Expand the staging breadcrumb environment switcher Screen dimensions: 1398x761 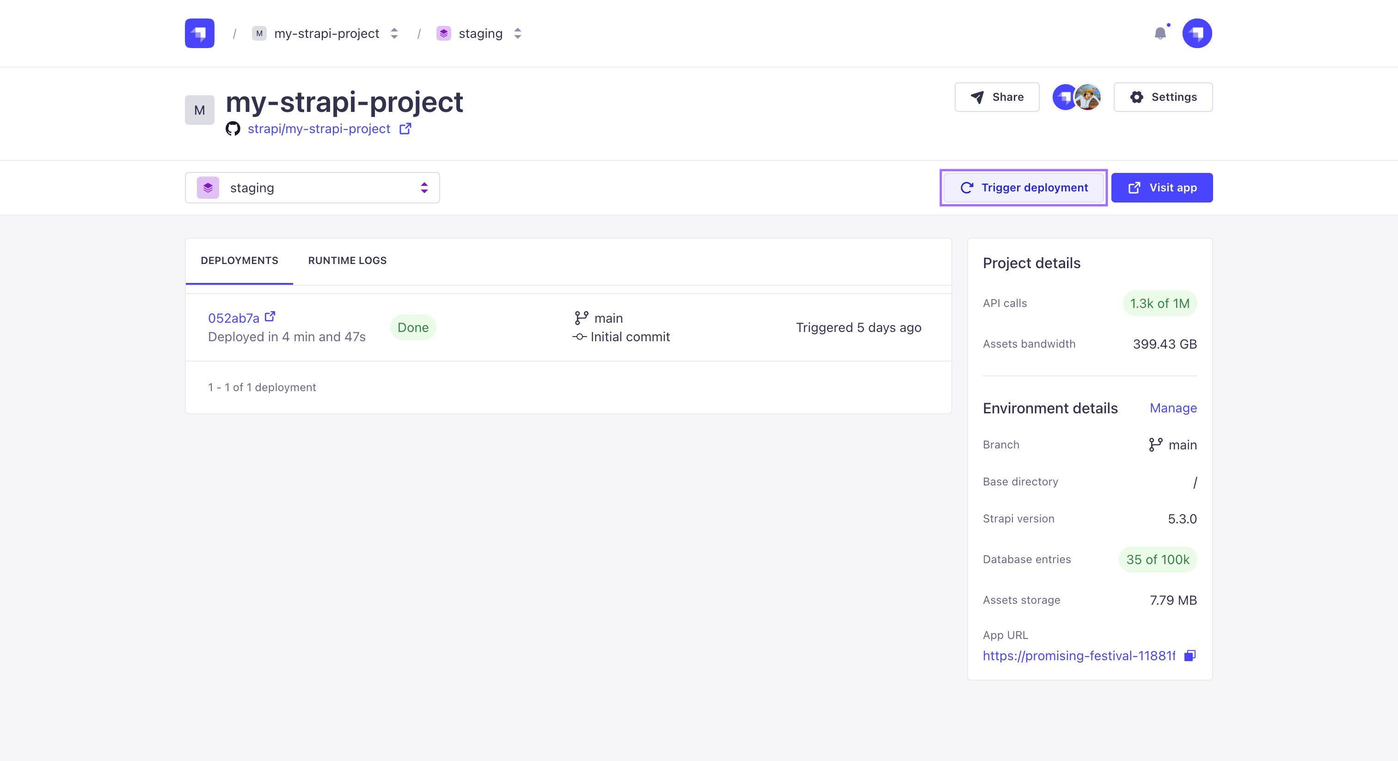(x=518, y=34)
